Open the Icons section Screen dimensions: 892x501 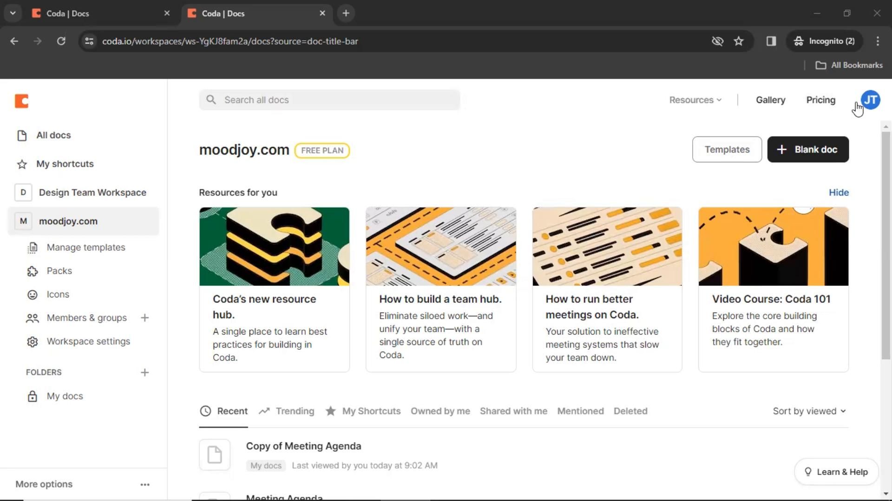(58, 295)
